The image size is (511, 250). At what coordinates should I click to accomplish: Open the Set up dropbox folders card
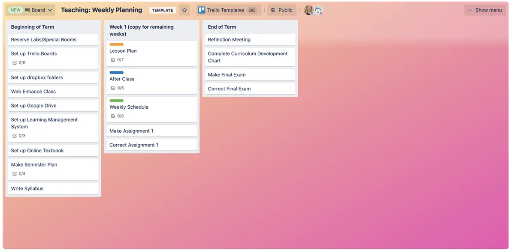[53, 77]
